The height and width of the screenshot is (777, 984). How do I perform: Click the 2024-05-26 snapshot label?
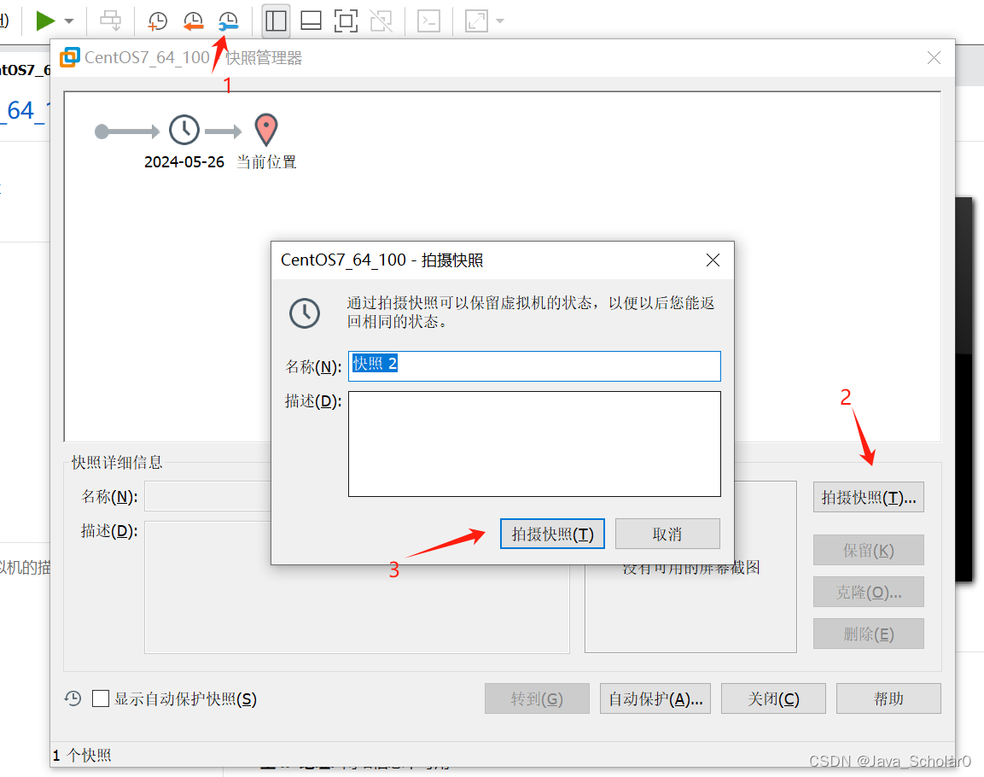pos(183,162)
